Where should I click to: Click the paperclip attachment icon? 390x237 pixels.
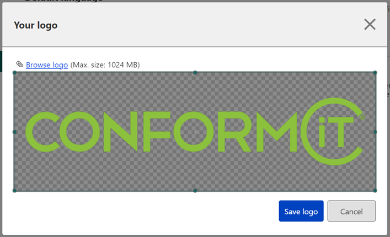click(20, 64)
